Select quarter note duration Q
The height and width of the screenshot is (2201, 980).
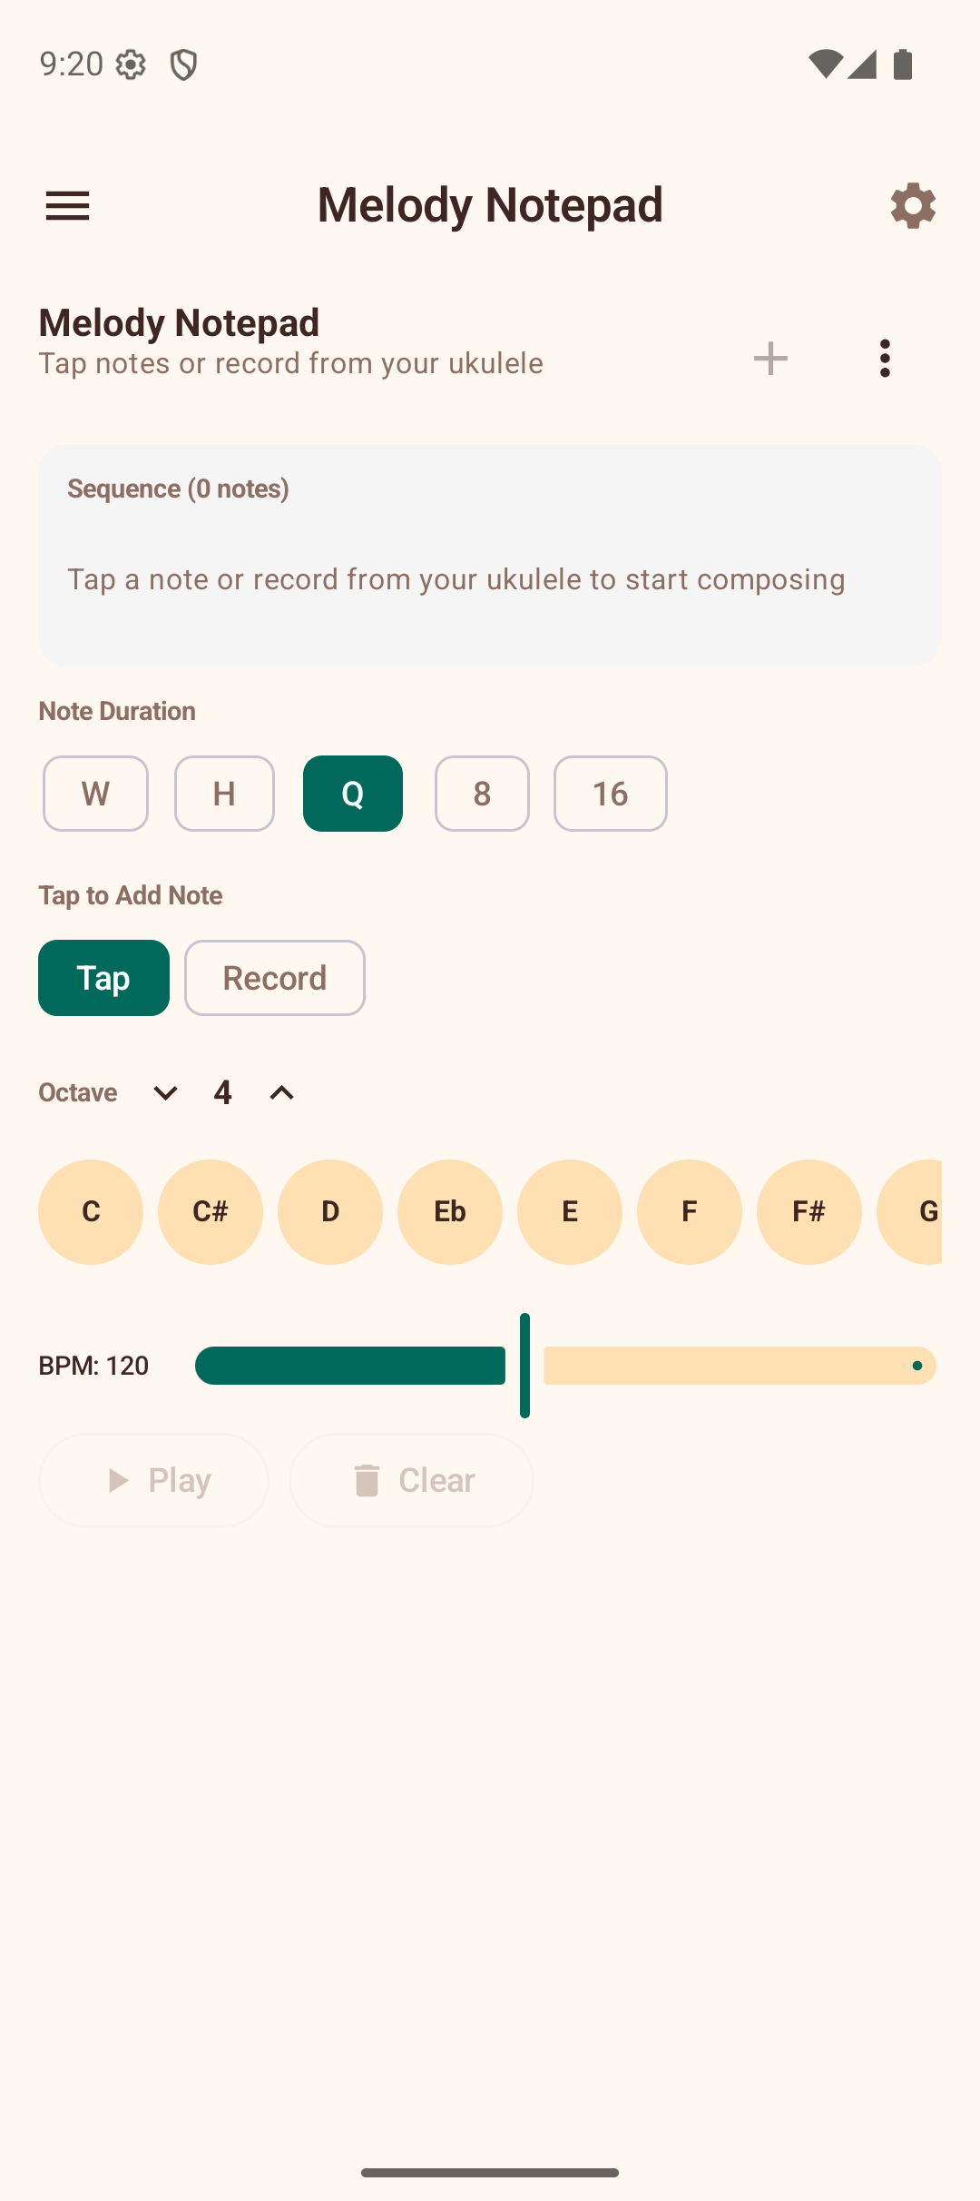(353, 794)
